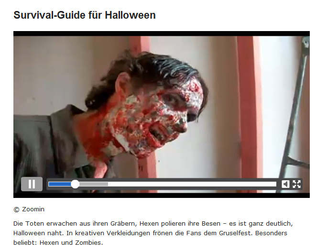Viewport: 316px width, 251px height.
Task: Click the black letterbox bar atop the video
Action: tap(162, 33)
